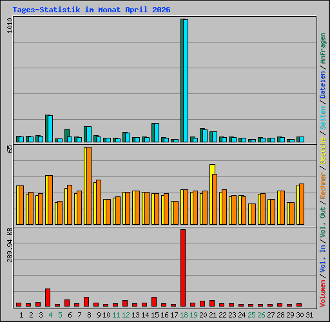Screen dimensions: 330x322
Task: Click day label 12 on the x-axis
Action: click(x=126, y=315)
